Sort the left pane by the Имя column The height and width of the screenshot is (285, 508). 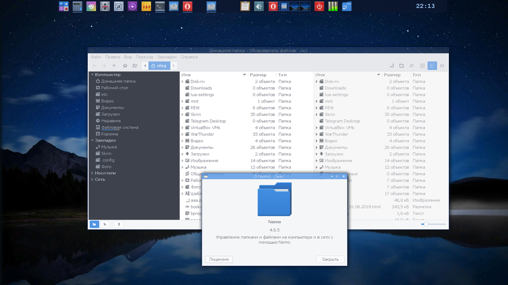[214, 75]
